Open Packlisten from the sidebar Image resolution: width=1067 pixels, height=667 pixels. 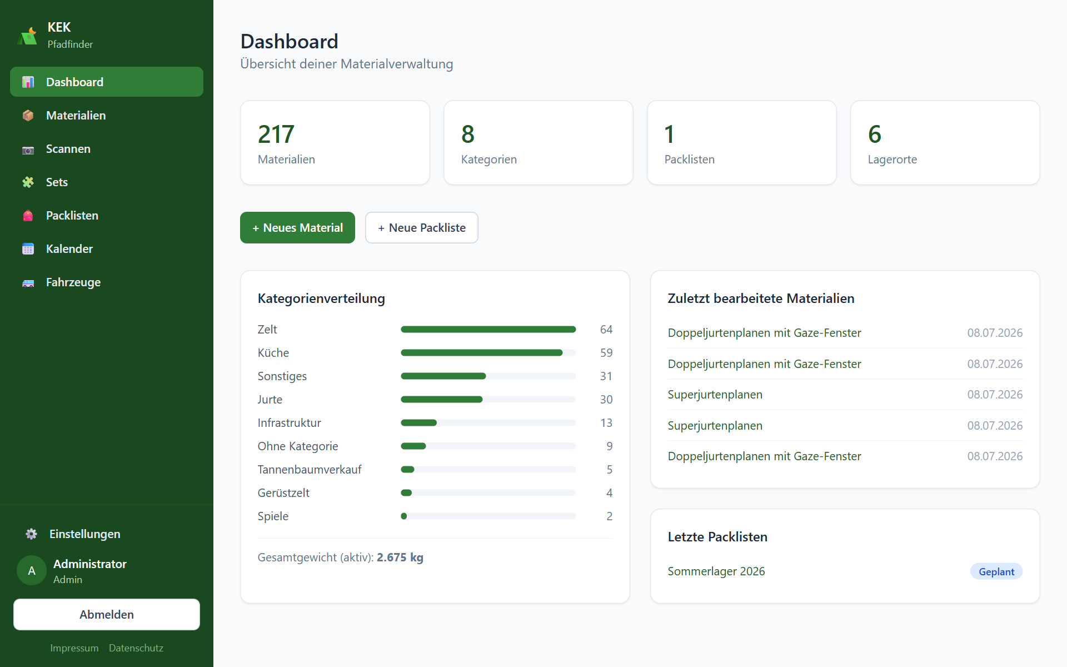pos(107,215)
